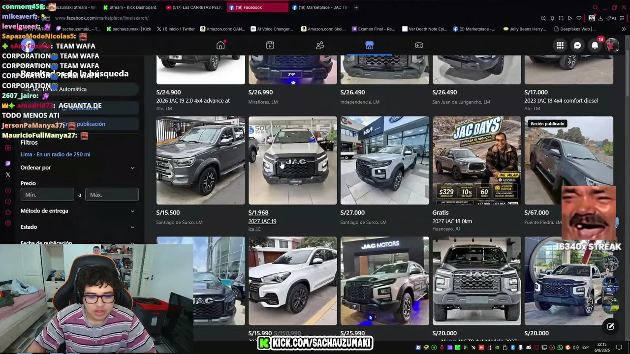Image resolution: width=630 pixels, height=354 pixels.
Task: Click the Bluetooth tray icon
Action: click(513, 348)
